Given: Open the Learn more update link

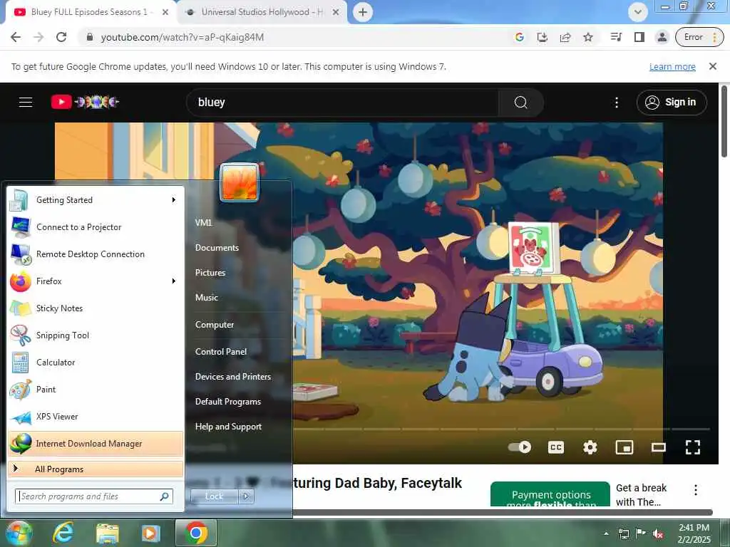Looking at the screenshot, I should 672,66.
